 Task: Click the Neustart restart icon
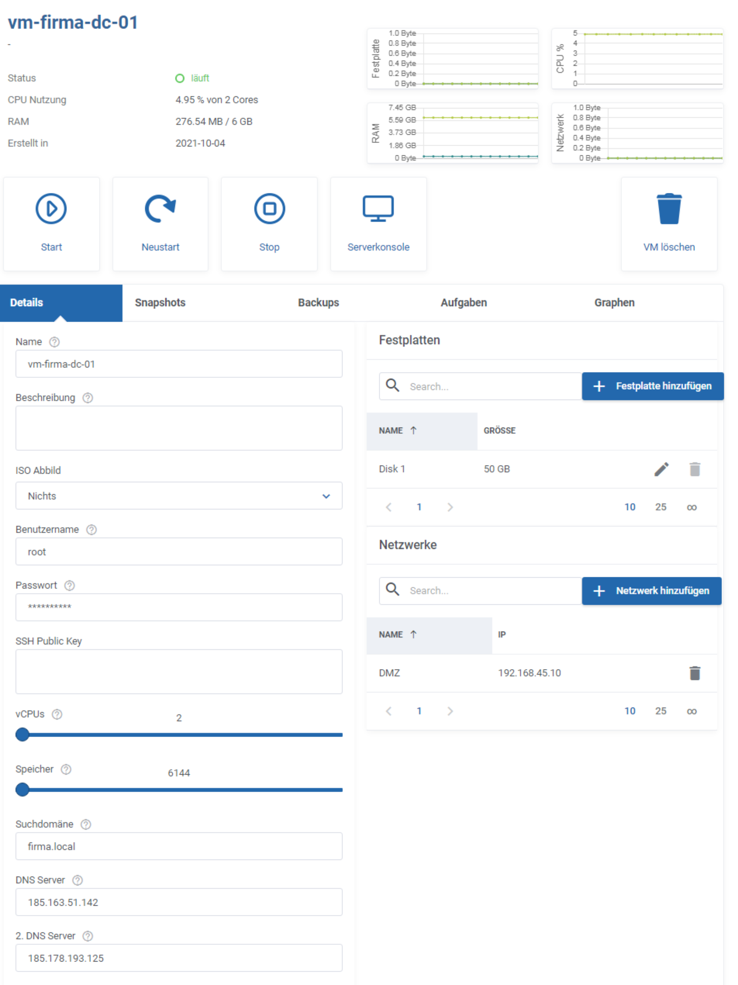pos(160,208)
